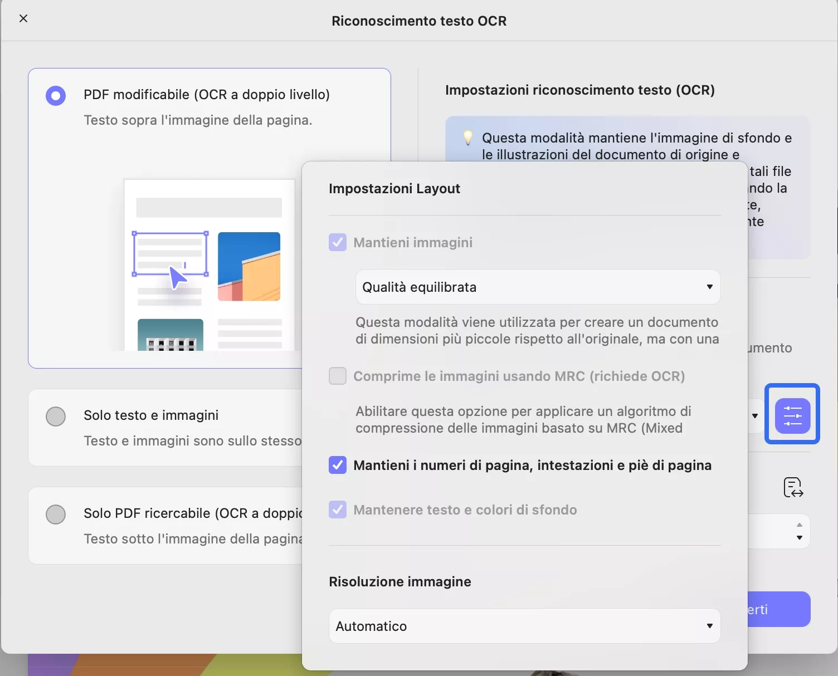This screenshot has width=838, height=676.
Task: Open the highlighted layout settings sliders icon
Action: point(792,414)
